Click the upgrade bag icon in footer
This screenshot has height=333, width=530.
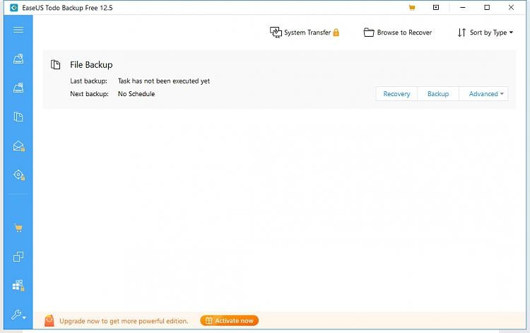(x=49, y=320)
